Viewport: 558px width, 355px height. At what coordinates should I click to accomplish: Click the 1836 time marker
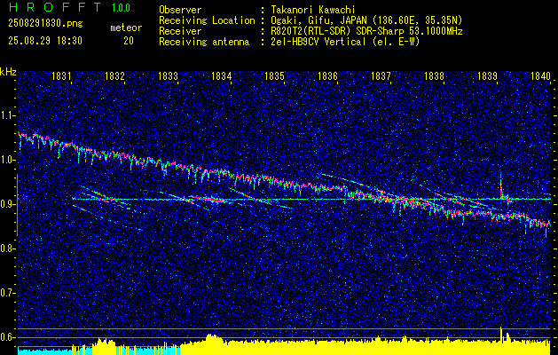(327, 75)
